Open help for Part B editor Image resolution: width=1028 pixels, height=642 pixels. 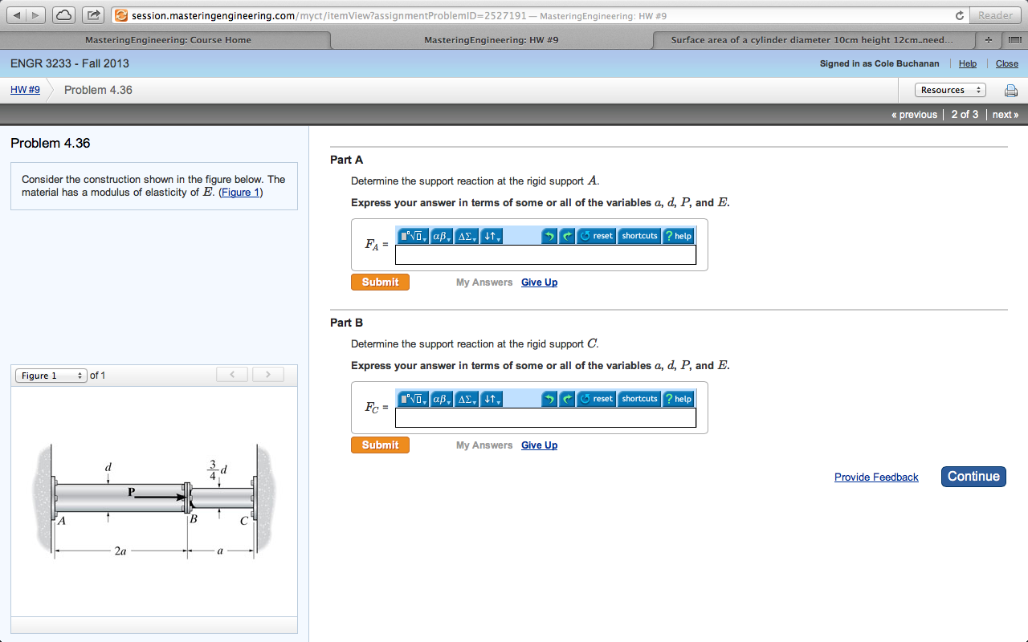point(678,399)
